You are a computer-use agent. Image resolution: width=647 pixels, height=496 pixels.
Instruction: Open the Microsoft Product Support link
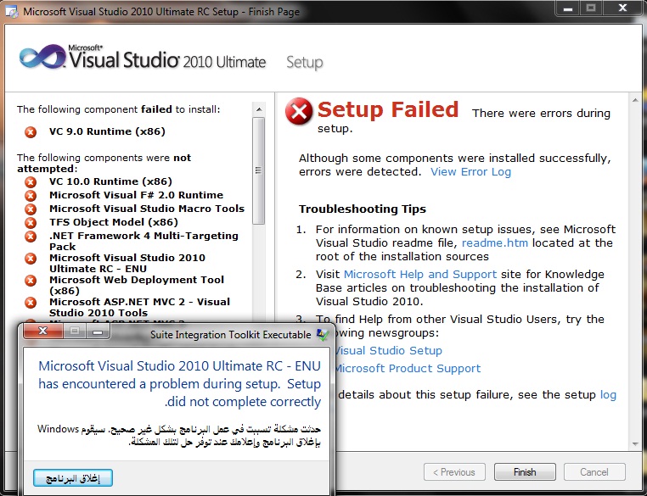click(408, 368)
